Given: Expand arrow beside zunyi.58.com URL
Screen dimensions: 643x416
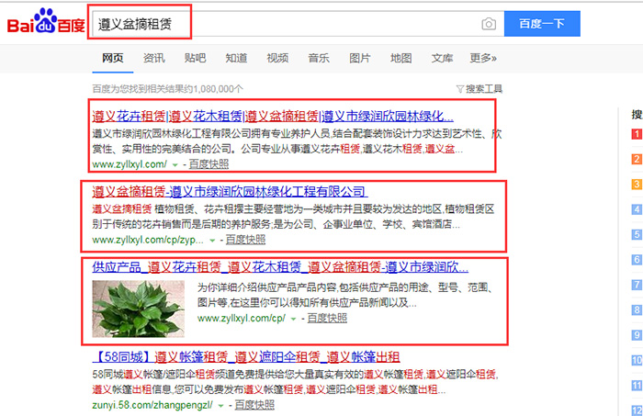Looking at the screenshot, I should (221, 404).
